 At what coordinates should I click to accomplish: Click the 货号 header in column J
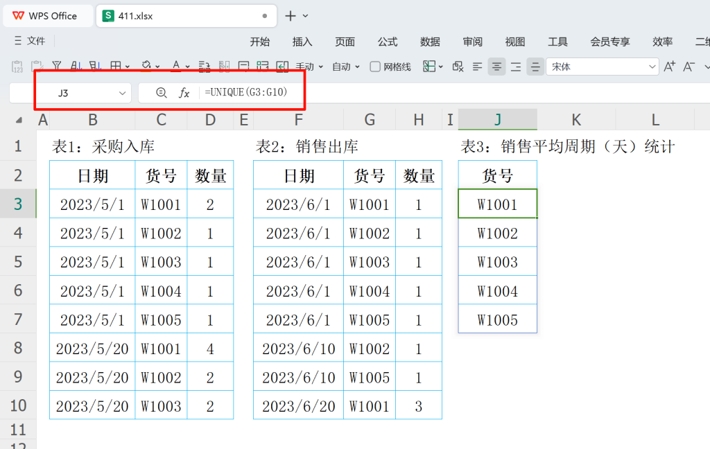click(498, 175)
